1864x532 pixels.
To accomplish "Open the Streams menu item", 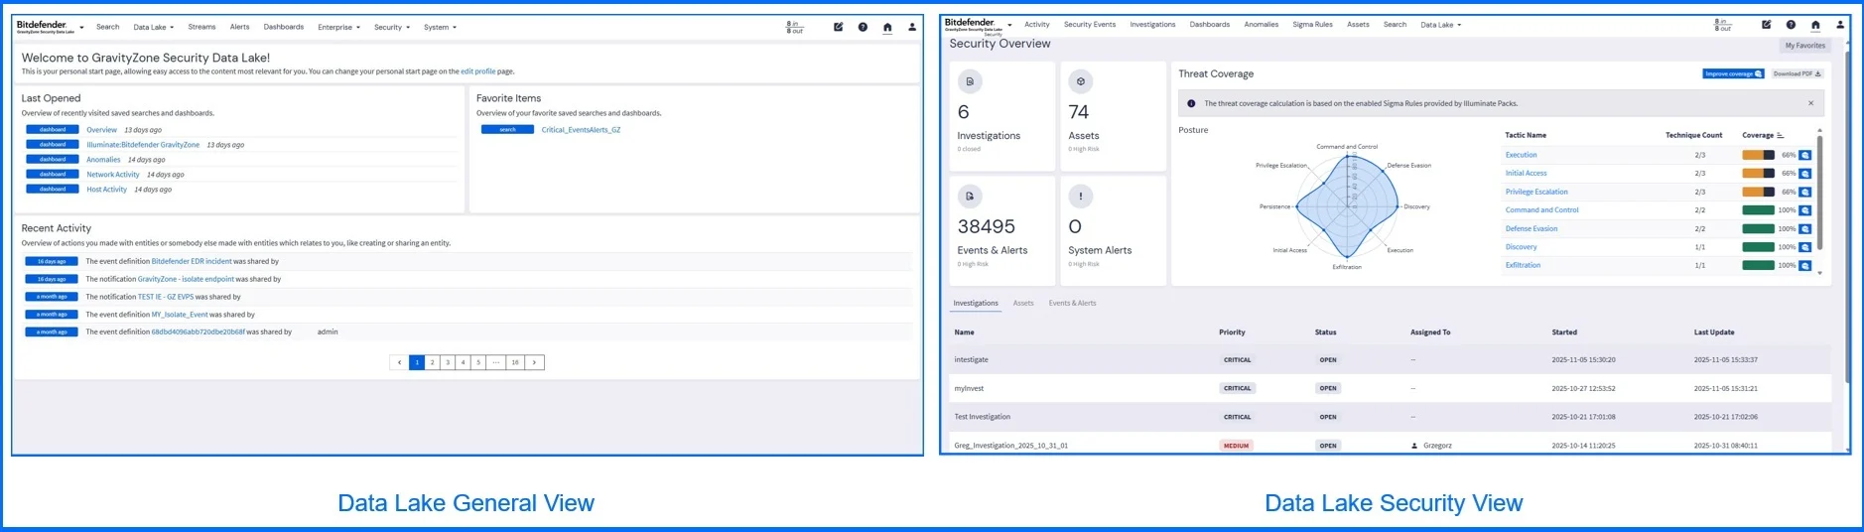I will (201, 27).
